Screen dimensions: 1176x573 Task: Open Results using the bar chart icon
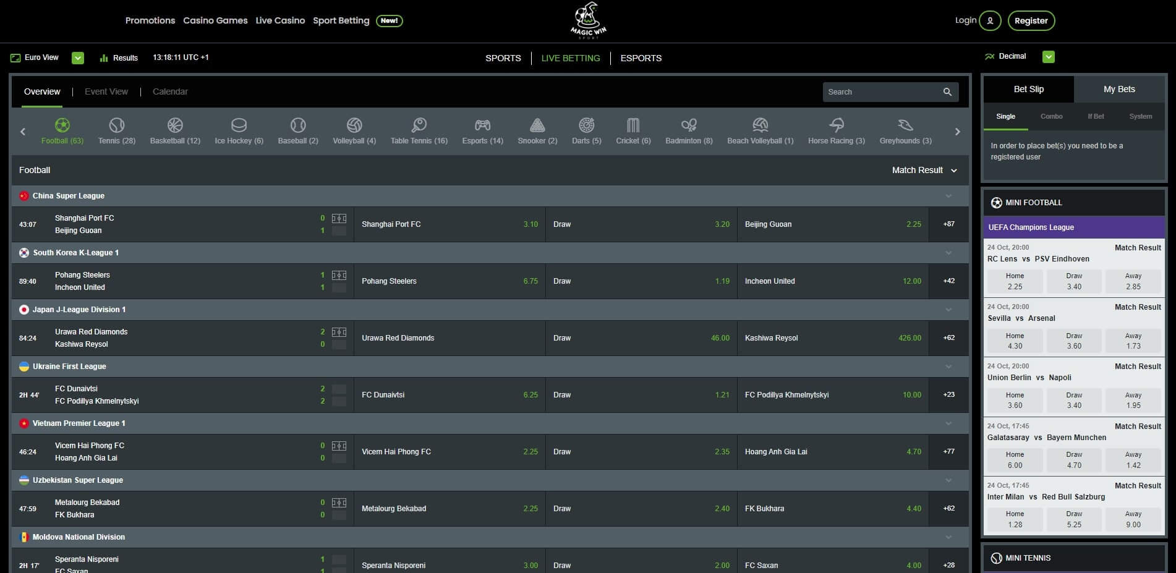(104, 57)
